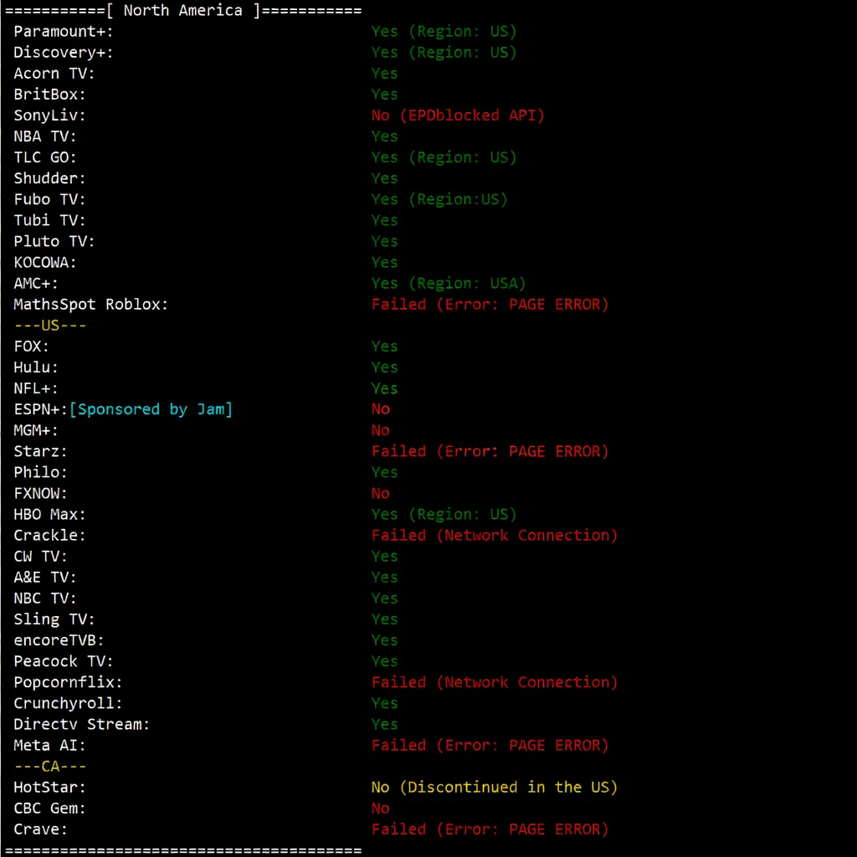This screenshot has width=857, height=857.
Task: Select the No result for MGM+
Action: 381,430
